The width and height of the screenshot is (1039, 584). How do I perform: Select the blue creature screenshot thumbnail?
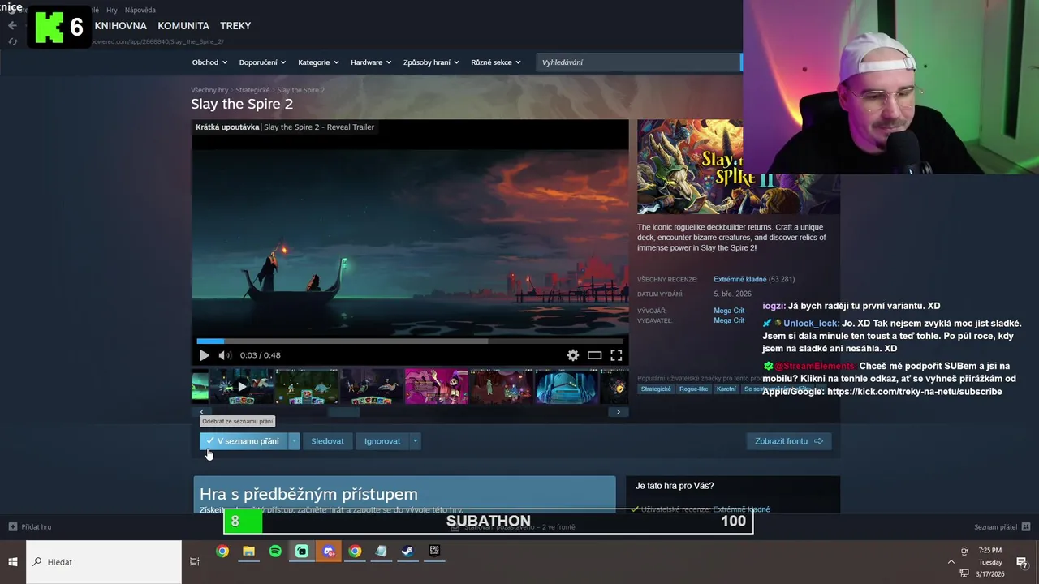566,386
